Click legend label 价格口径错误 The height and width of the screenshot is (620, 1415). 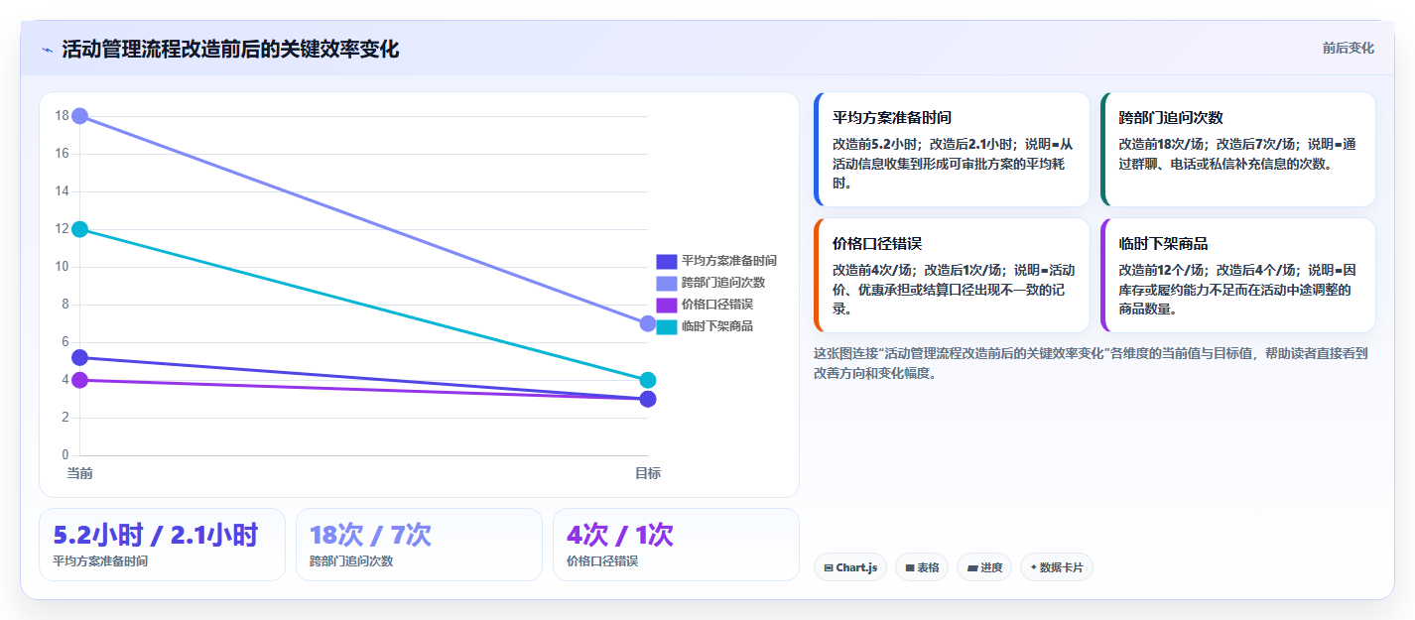coord(717,305)
